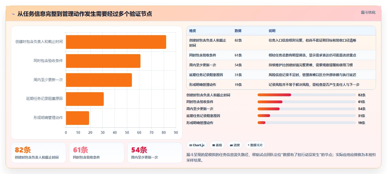The height and width of the screenshot is (174, 387).
Task: Click the 说明 table column header
Action: [x=272, y=31]
